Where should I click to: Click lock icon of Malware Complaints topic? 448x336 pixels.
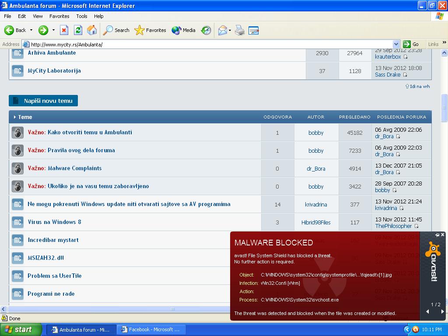[x=17, y=168]
